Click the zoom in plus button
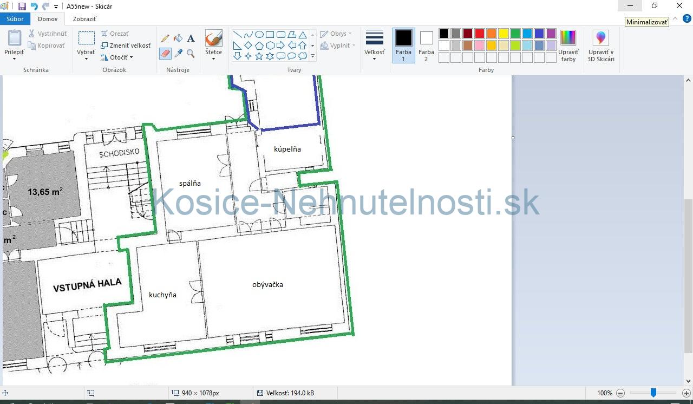The image size is (693, 404). (687, 393)
